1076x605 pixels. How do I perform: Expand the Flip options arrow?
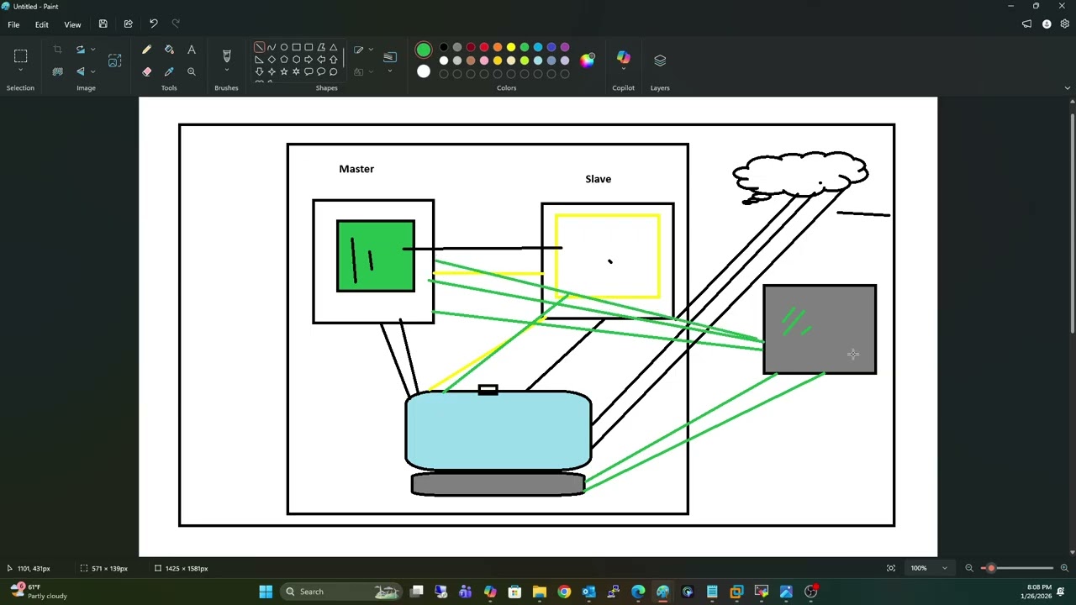(92, 71)
